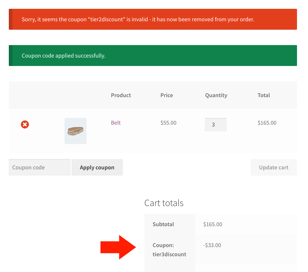Remove the Belt item with red X icon
Screen dimensions: 308x272
point(25,125)
